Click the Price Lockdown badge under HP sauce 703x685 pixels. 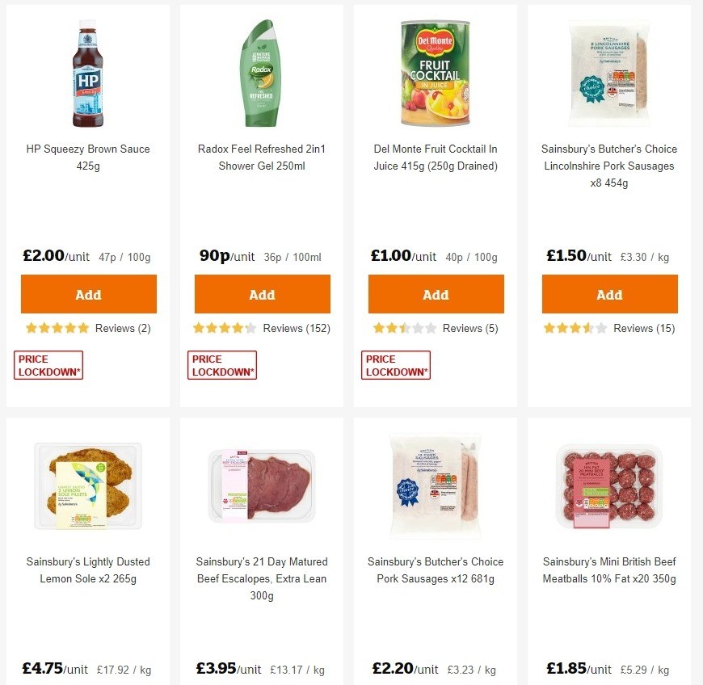coord(48,364)
